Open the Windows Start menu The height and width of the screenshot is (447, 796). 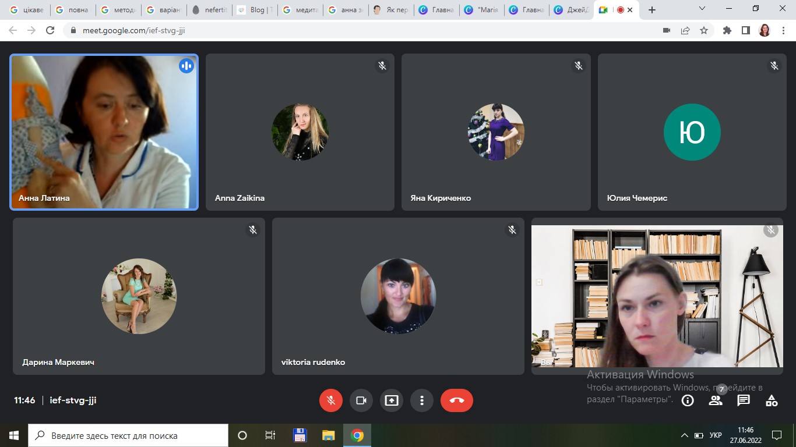point(14,435)
